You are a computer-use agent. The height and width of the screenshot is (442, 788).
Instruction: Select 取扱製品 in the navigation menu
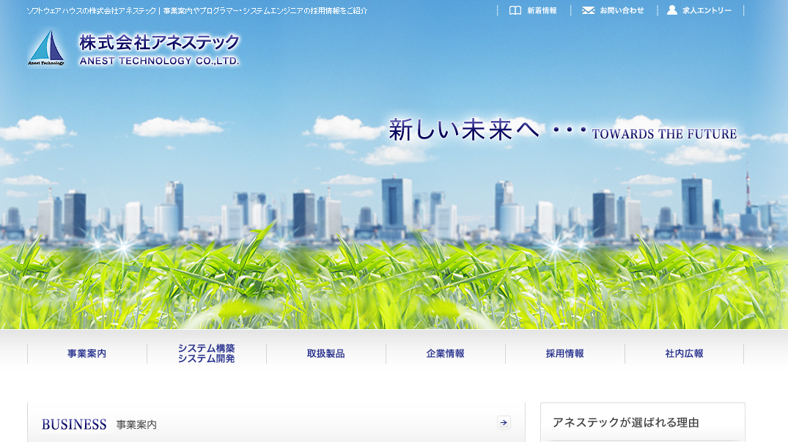[x=325, y=353]
